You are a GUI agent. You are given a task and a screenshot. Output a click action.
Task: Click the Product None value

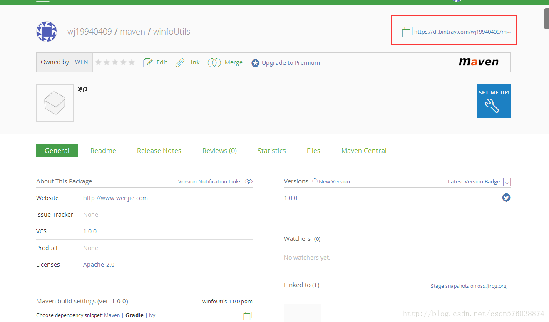click(91, 248)
